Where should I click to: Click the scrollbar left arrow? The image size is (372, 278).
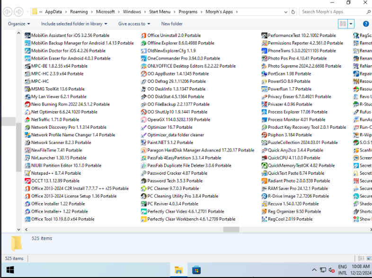26,230
